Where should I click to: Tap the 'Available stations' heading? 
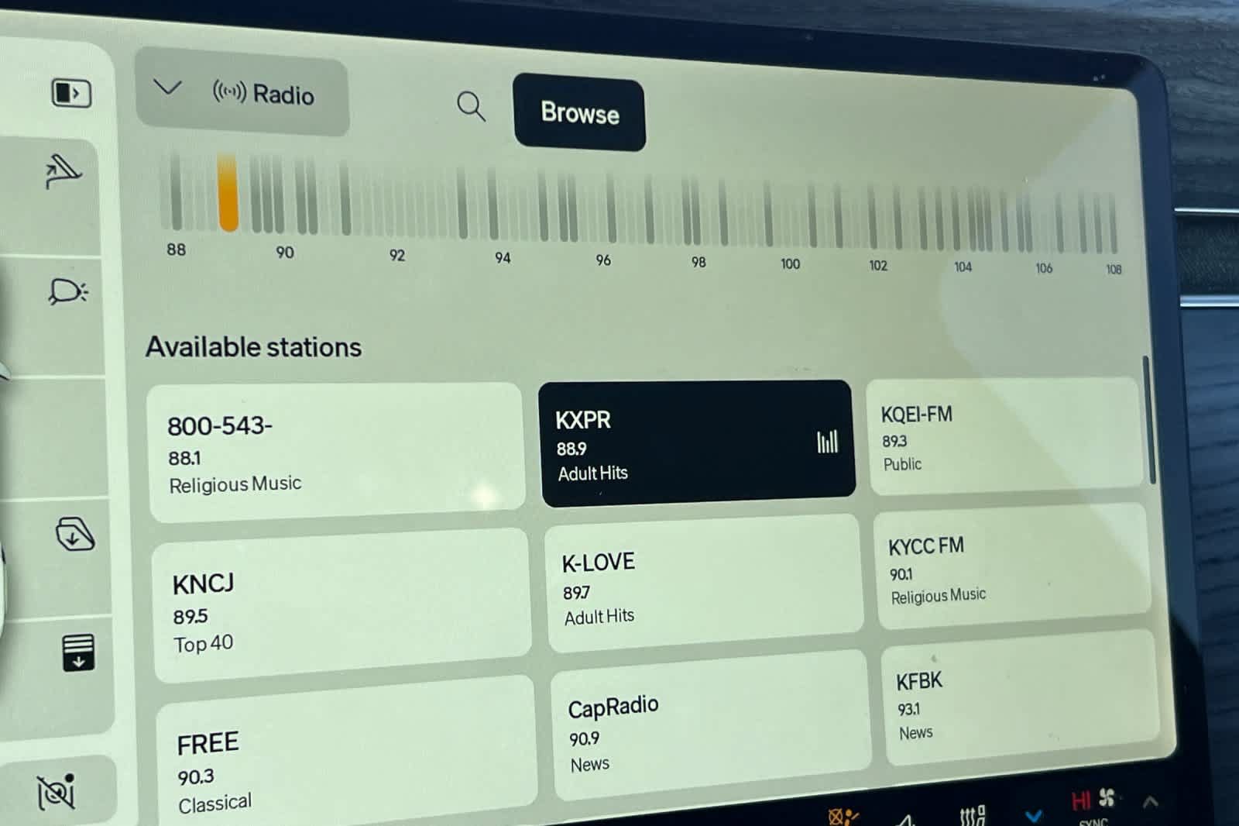(253, 346)
